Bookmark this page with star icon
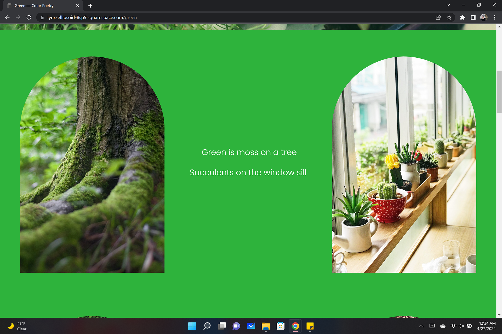The height and width of the screenshot is (334, 502). 449,17
